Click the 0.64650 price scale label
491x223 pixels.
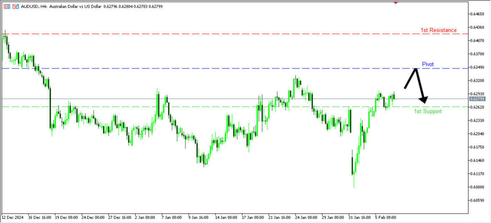coord(478,14)
